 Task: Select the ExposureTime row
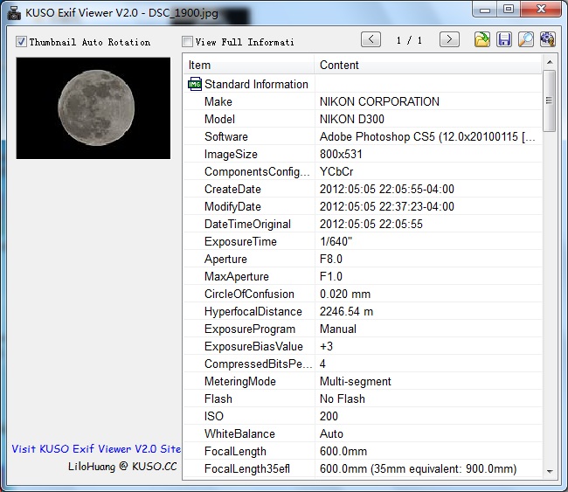(362, 242)
